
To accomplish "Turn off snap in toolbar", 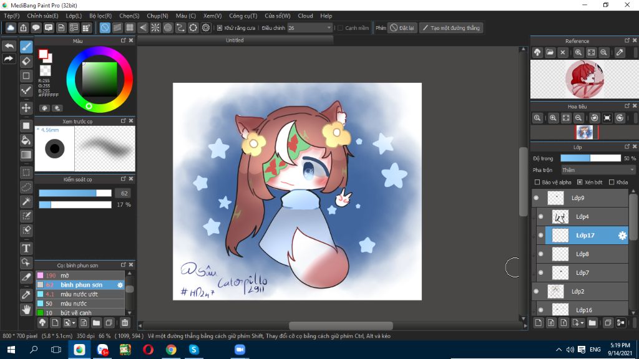I will 105,27.
